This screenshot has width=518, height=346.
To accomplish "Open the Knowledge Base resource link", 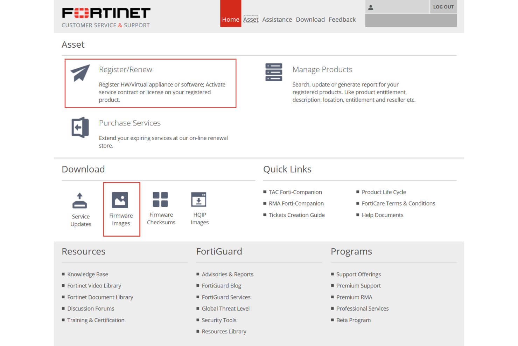I will (x=88, y=274).
